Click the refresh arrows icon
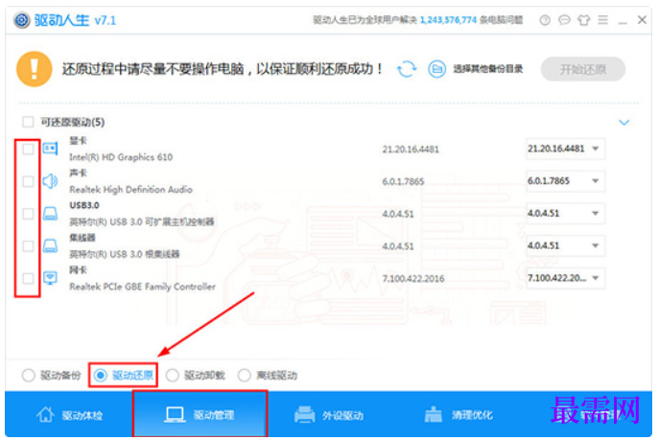 click(x=407, y=69)
